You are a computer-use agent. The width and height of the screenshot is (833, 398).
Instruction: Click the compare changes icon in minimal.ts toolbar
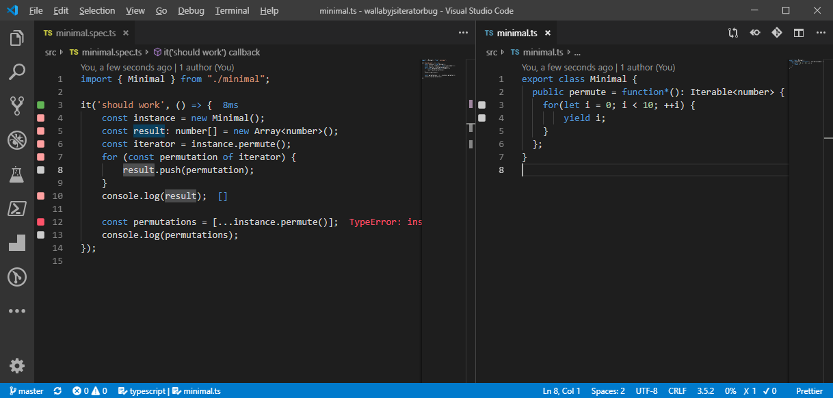coord(733,33)
